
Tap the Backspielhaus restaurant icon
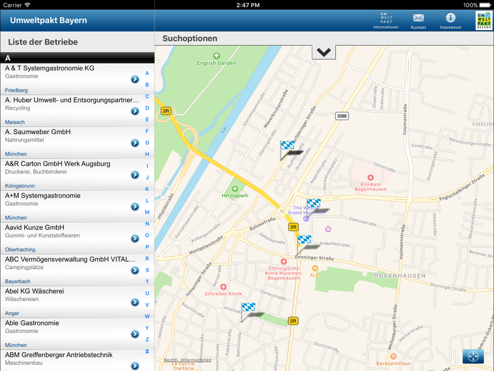pos(393,357)
